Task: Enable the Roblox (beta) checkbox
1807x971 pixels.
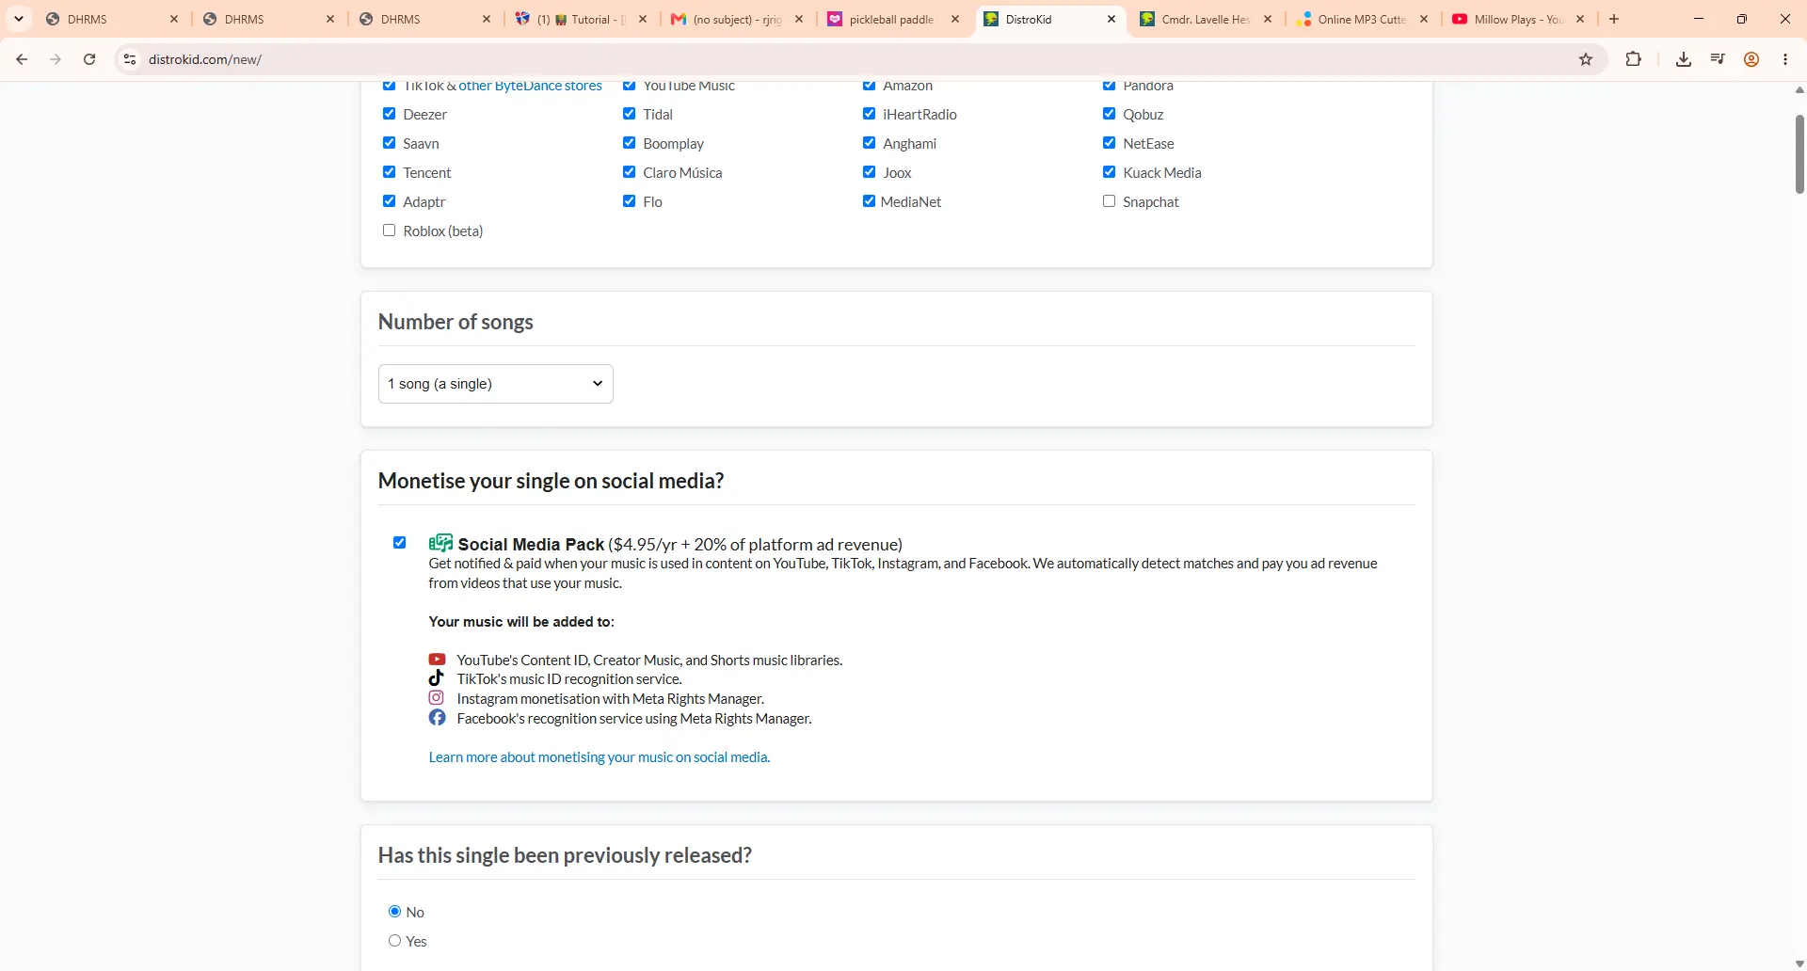Action: (389, 231)
